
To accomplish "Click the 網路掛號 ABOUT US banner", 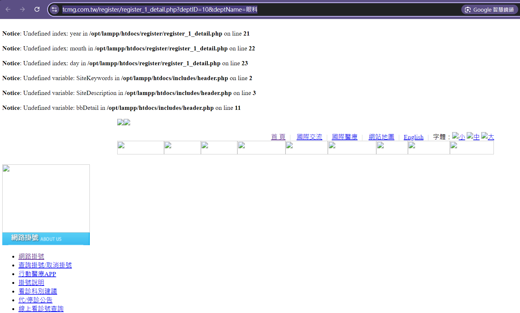I will pyautogui.click(x=46, y=239).
